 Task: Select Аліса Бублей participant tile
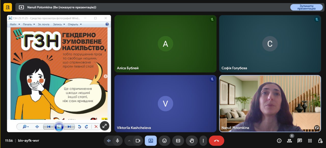click(165, 44)
